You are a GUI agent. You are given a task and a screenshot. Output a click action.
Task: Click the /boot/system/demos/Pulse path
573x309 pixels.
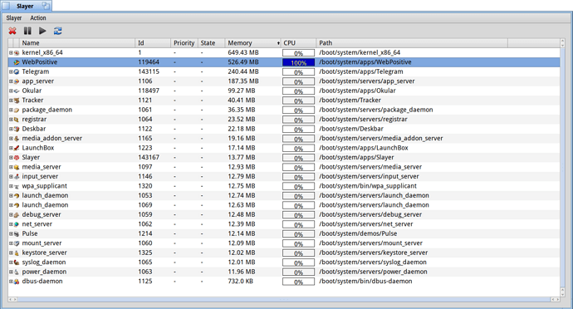click(x=358, y=233)
